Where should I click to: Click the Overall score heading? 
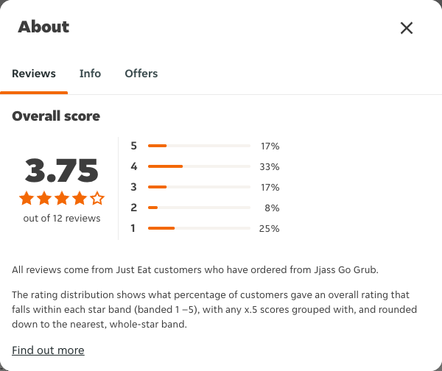(56, 116)
